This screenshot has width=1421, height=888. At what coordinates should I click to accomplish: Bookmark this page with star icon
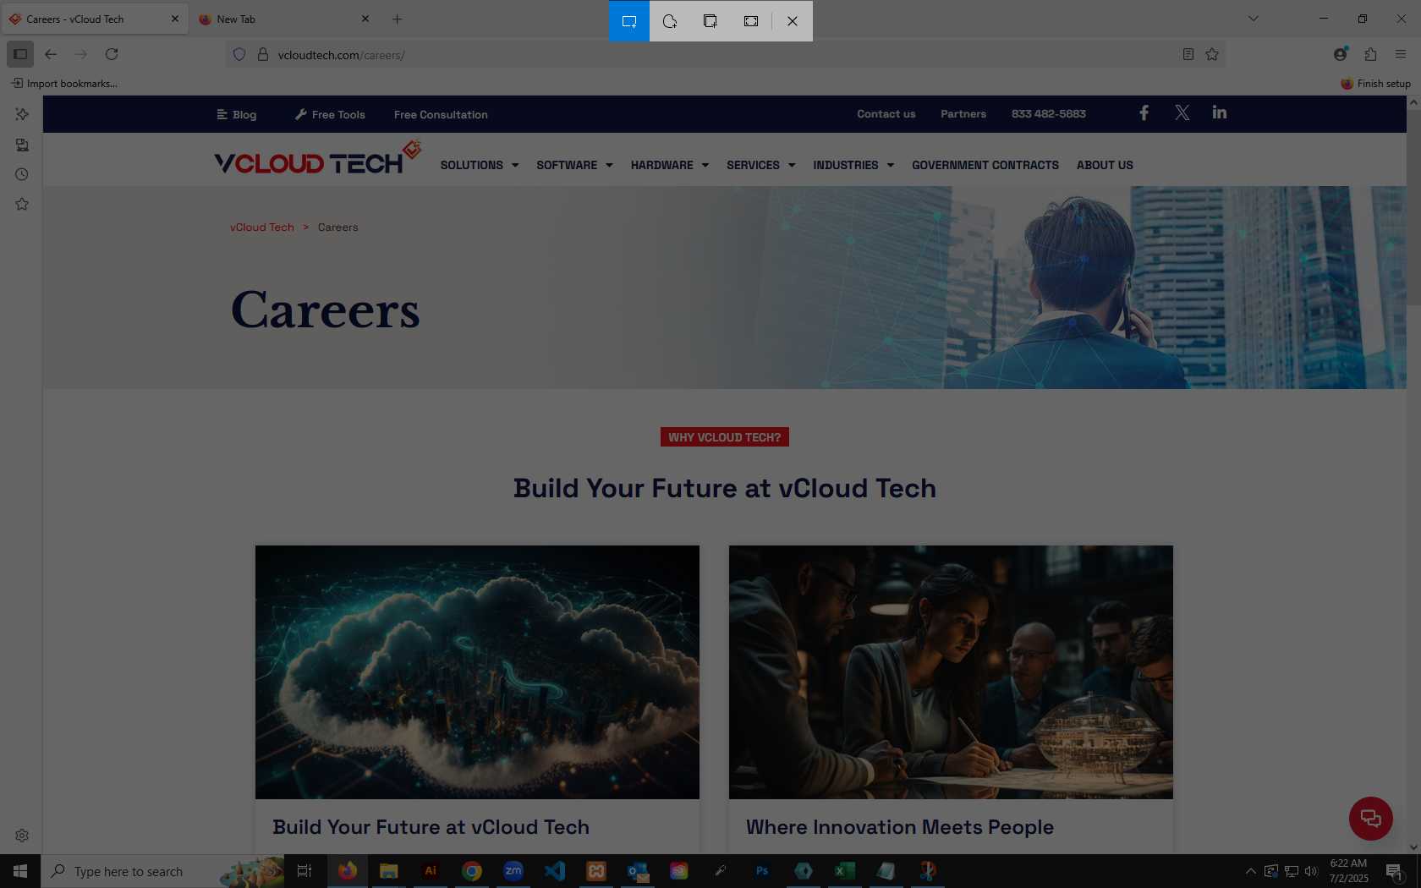(1212, 55)
